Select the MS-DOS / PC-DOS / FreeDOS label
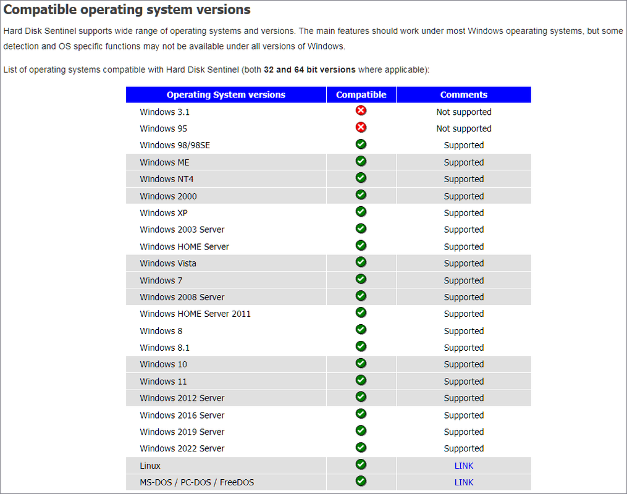 [x=196, y=482]
